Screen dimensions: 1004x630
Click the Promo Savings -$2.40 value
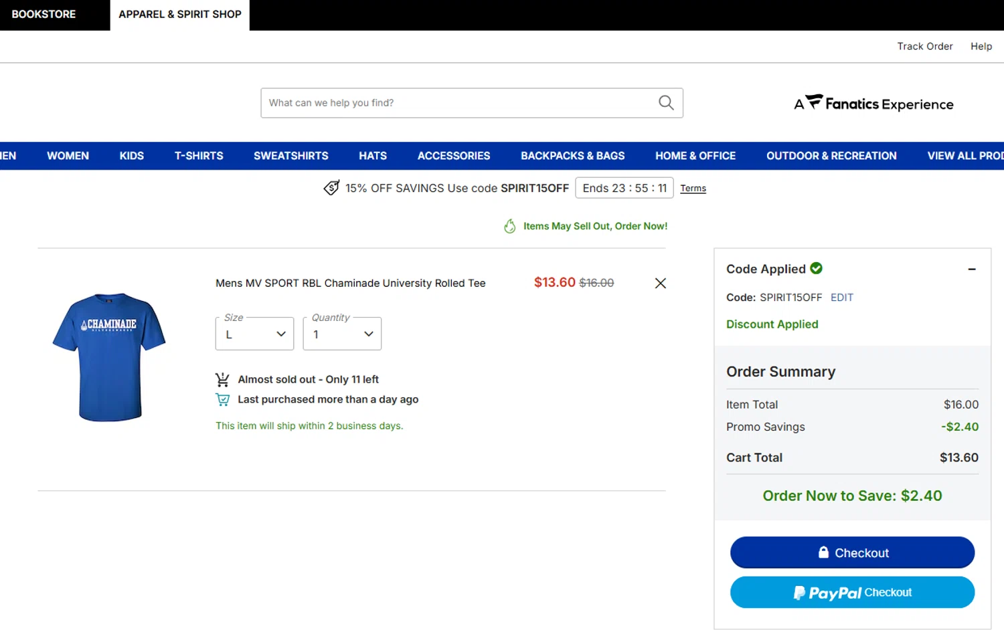coord(960,427)
